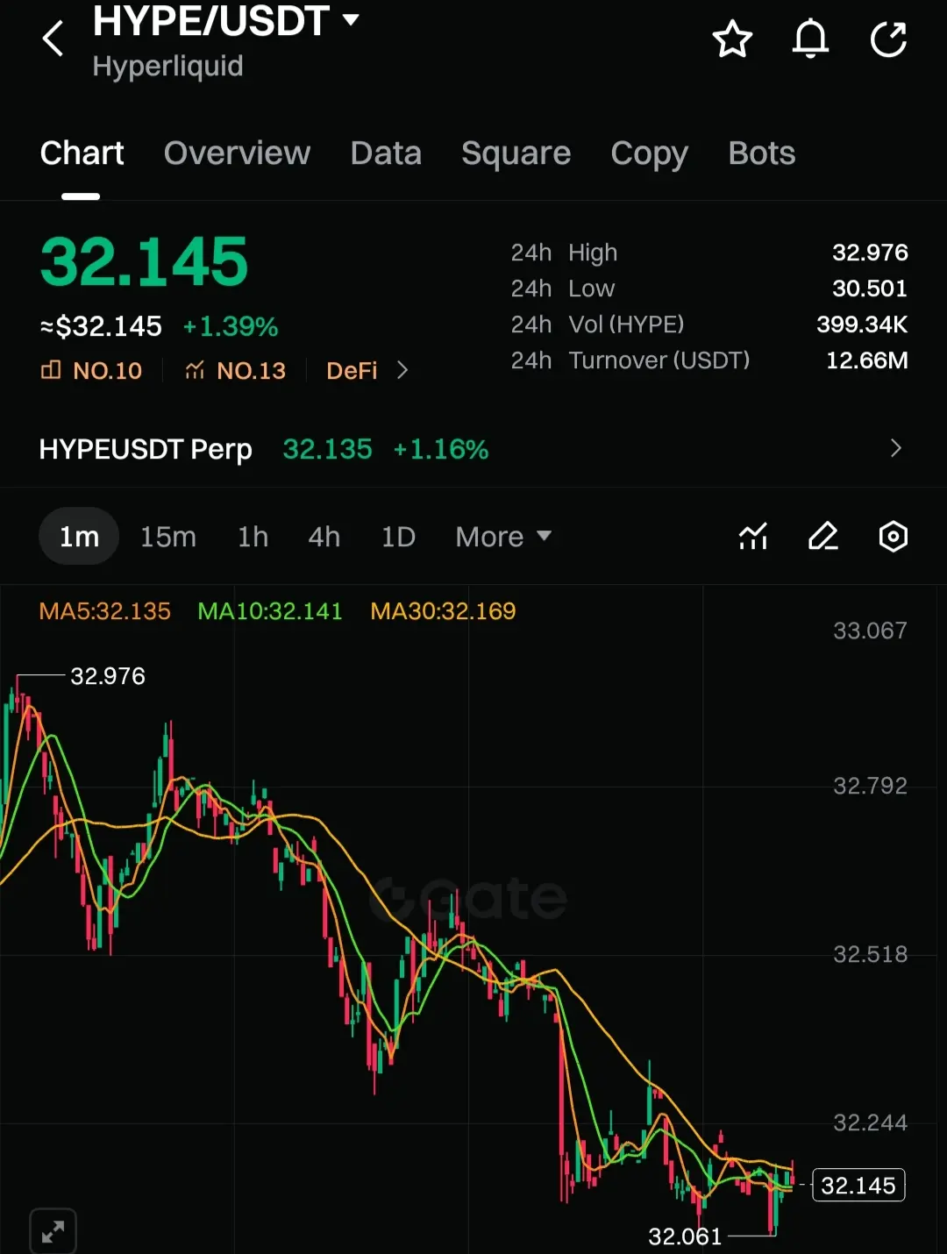
Task: Open price alert bell icon
Action: (810, 39)
